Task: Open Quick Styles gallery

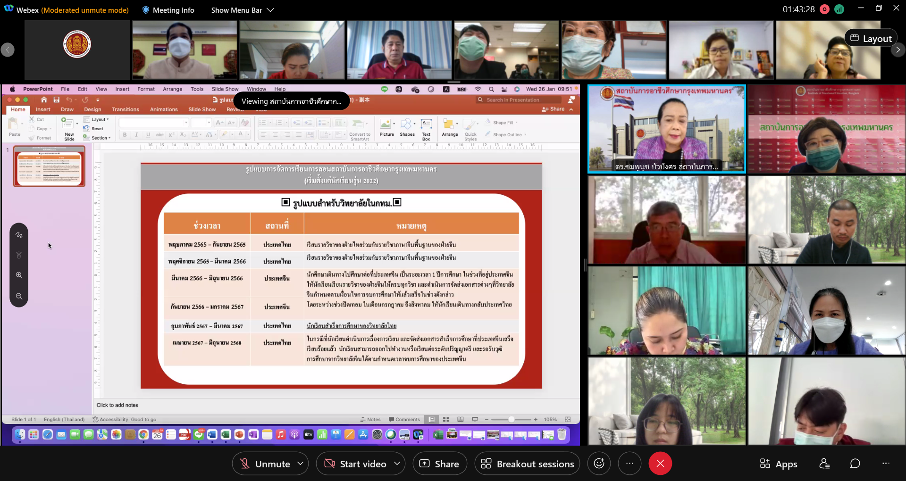Action: click(470, 129)
